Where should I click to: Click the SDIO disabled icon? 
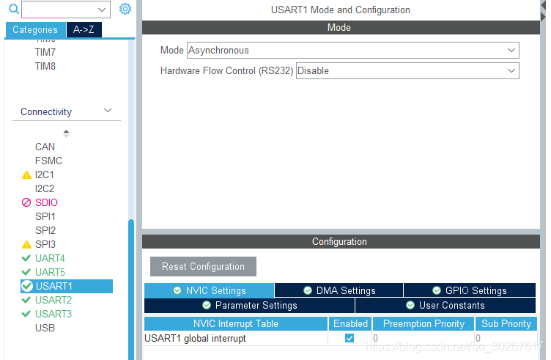[26, 202]
